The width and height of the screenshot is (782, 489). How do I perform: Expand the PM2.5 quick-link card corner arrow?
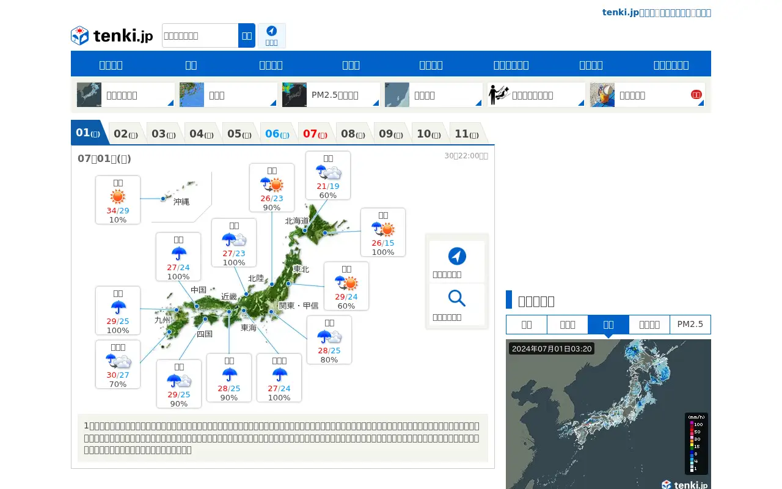coord(376,103)
